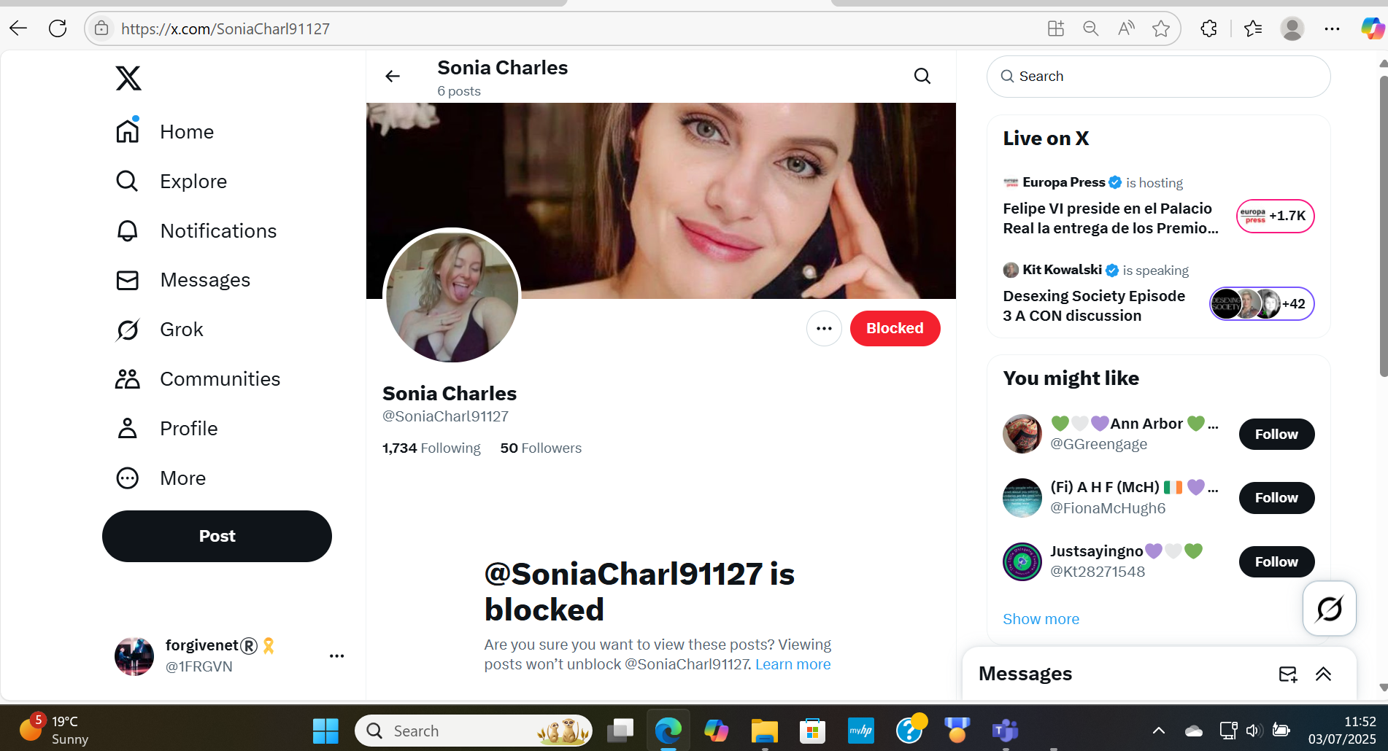Open browser Extensions icon
Image resolution: width=1388 pixels, height=751 pixels.
[x=1208, y=28]
